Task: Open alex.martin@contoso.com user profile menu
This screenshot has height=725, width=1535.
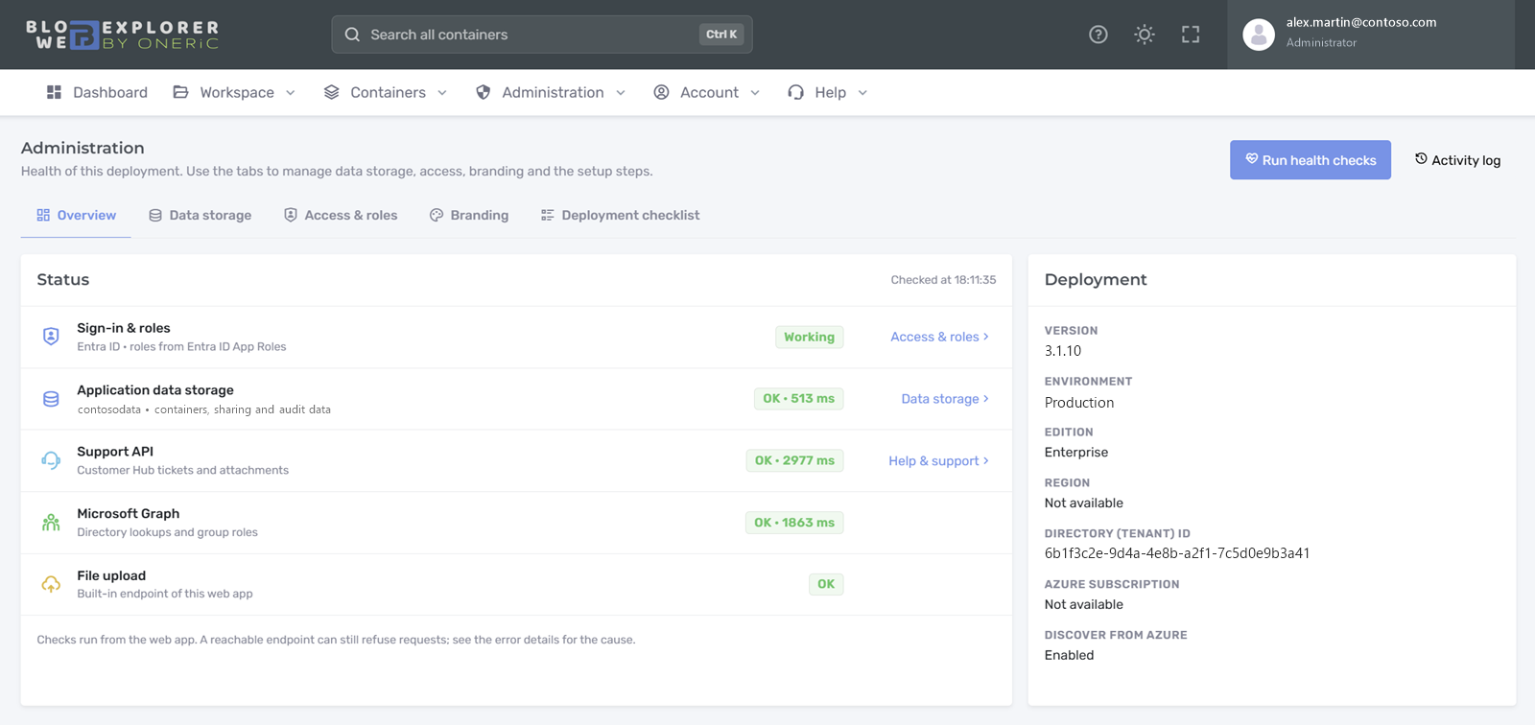Action: pos(1371,35)
